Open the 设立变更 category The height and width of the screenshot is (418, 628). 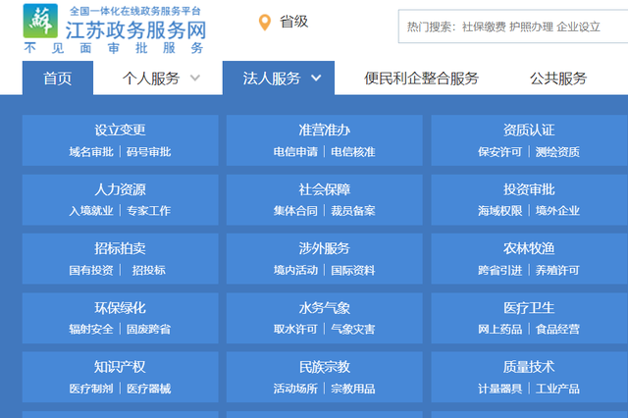tap(120, 130)
